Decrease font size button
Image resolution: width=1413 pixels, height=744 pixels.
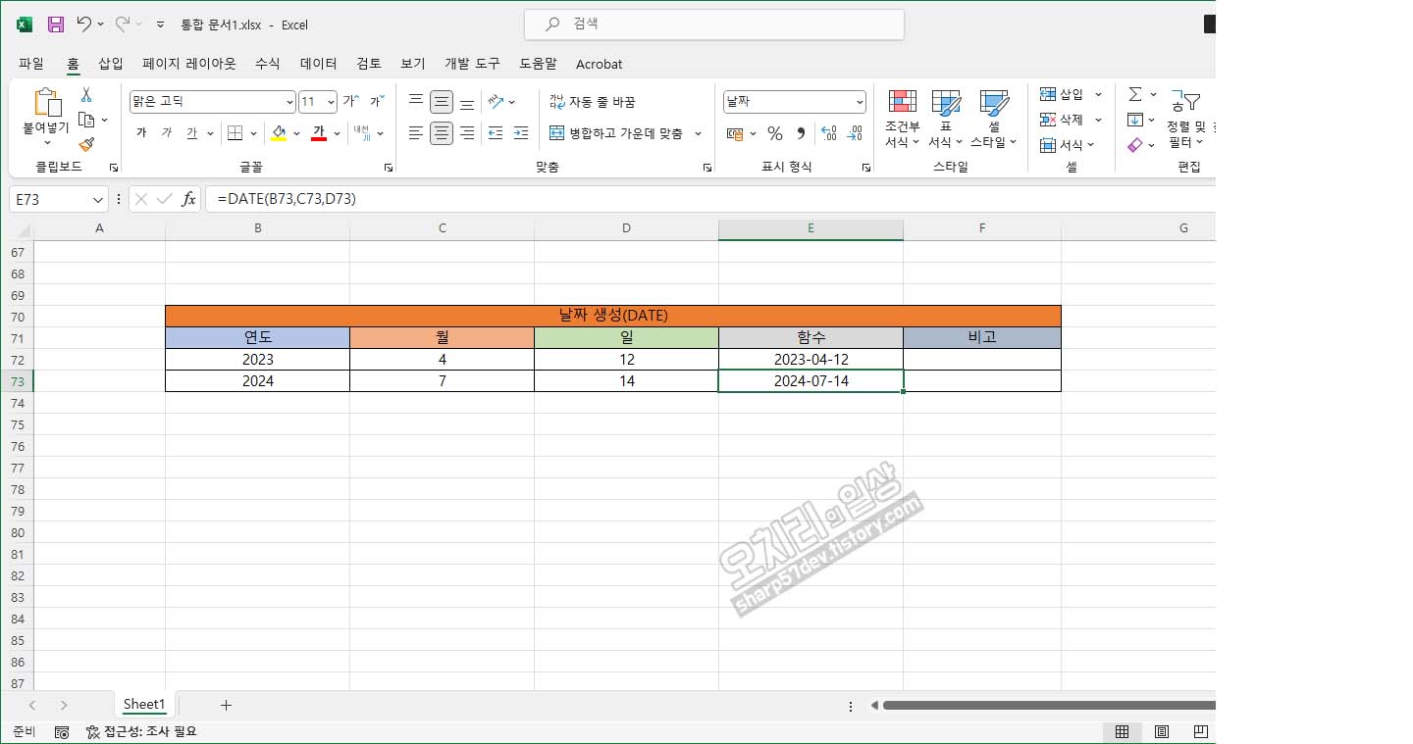pyautogui.click(x=376, y=101)
